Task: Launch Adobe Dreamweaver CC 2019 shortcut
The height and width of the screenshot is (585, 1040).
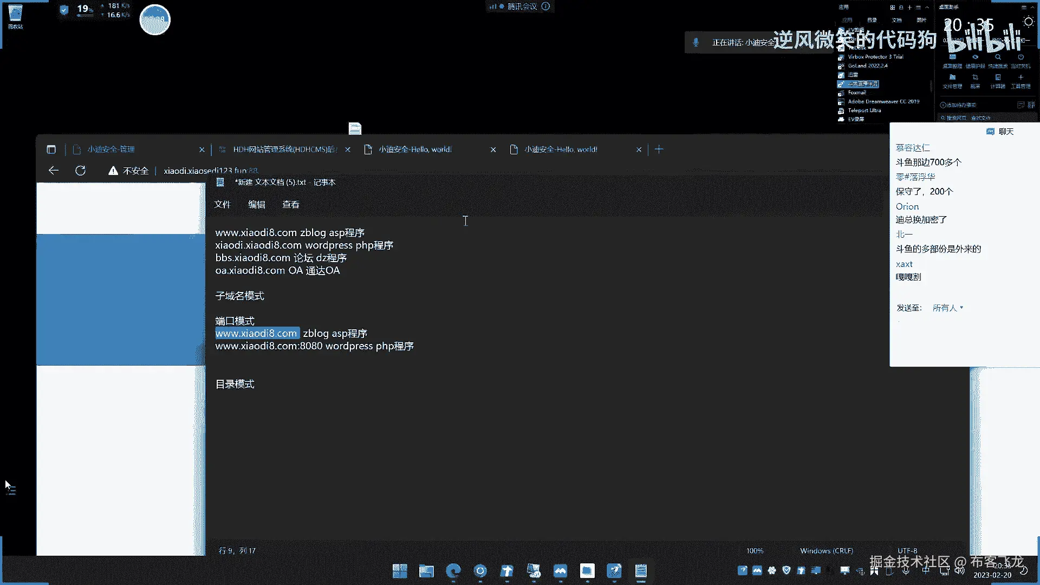Action: pyautogui.click(x=883, y=101)
